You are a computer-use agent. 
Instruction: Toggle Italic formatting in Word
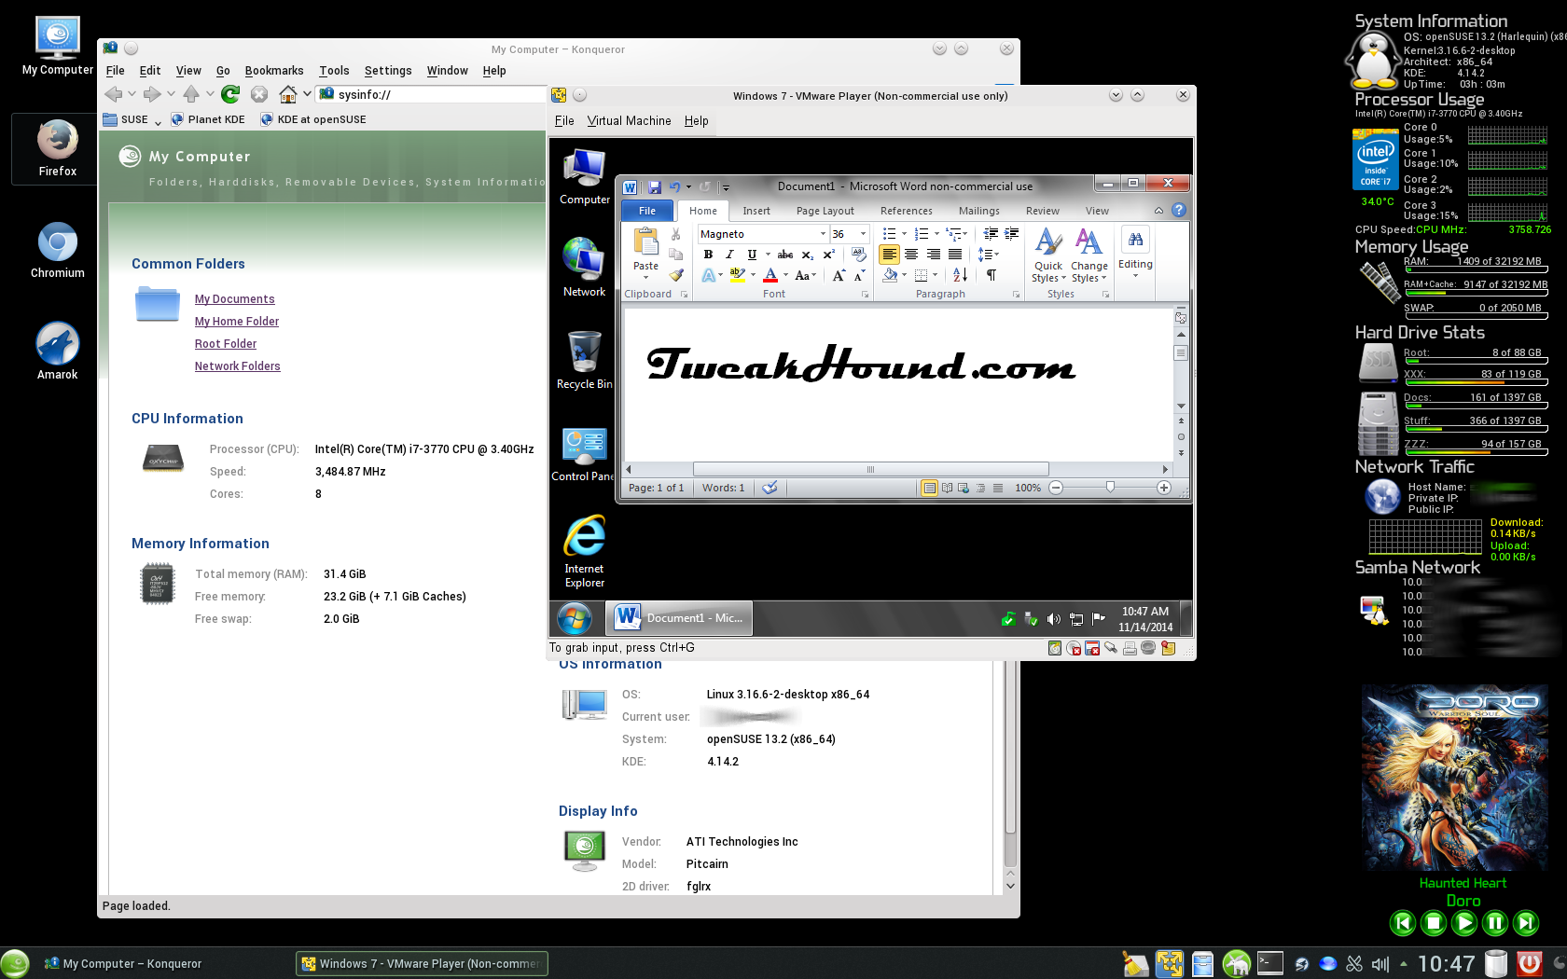coord(729,255)
